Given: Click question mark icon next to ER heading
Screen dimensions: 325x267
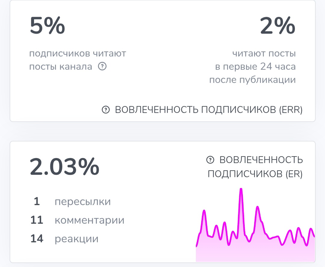Looking at the screenshot, I should click(210, 160).
